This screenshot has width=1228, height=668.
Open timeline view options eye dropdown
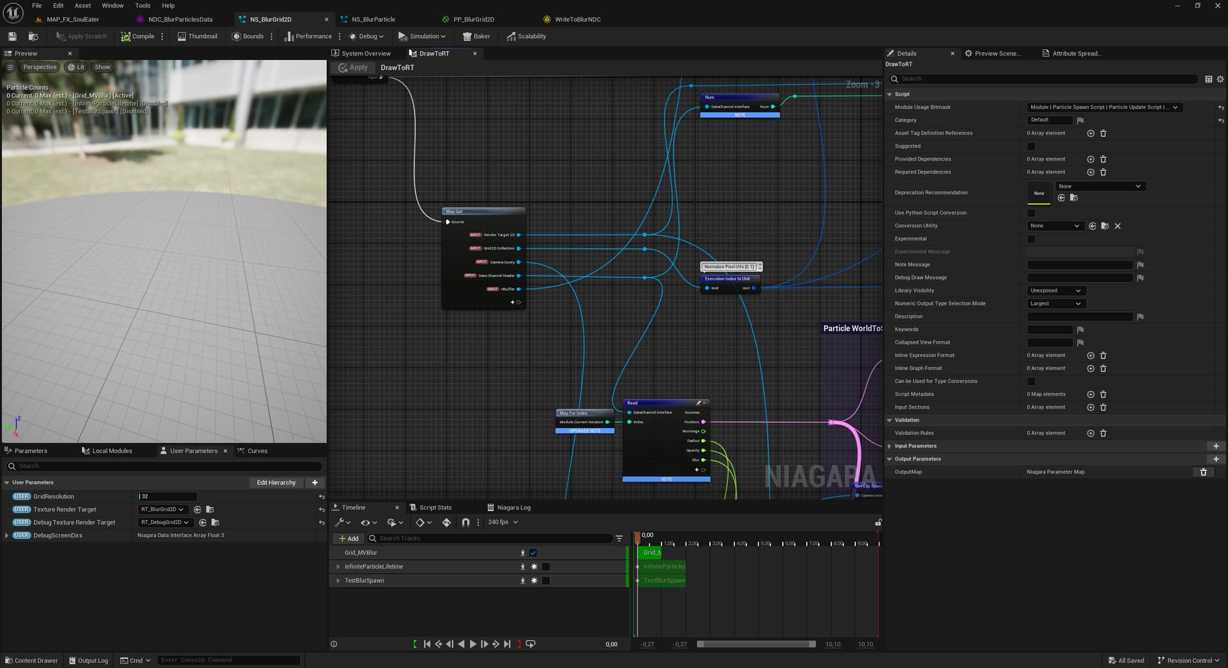click(x=368, y=523)
